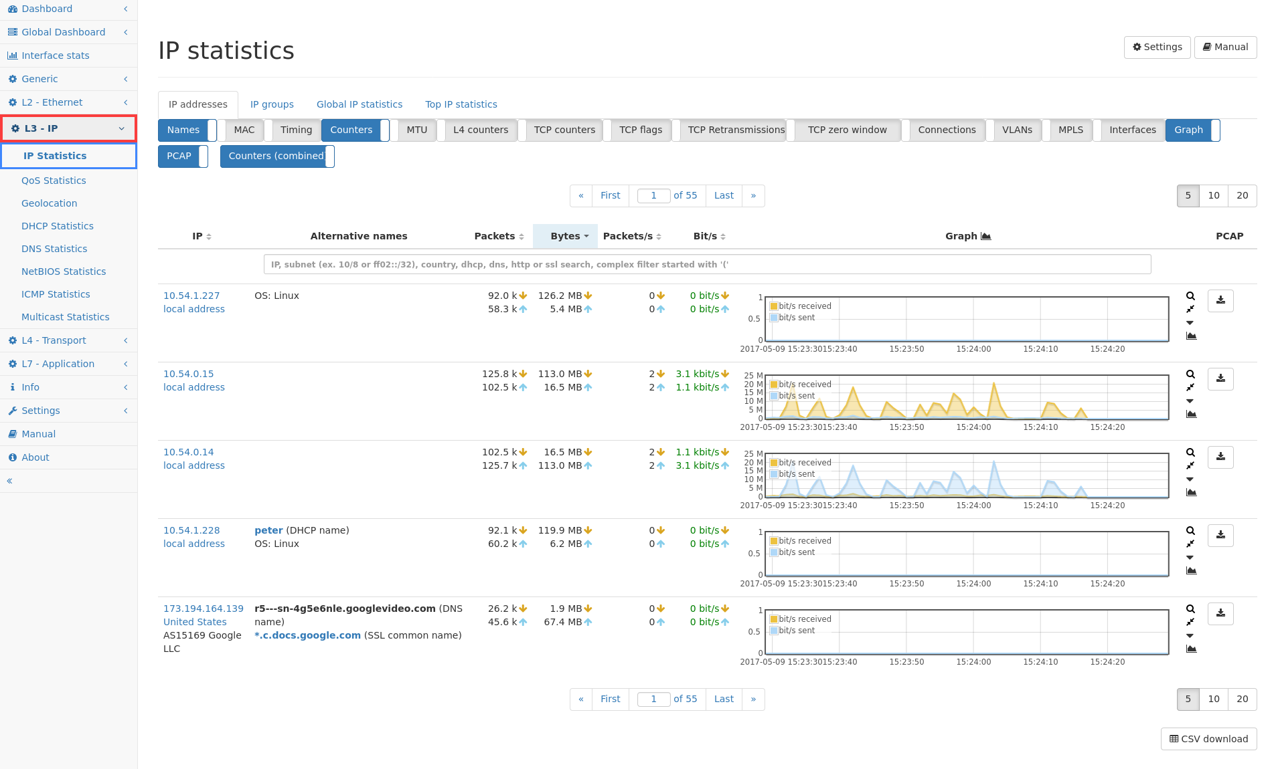This screenshot has height=769, width=1276.
Task: Expand the Global Dashboard sidebar menu
Action: [x=68, y=32]
